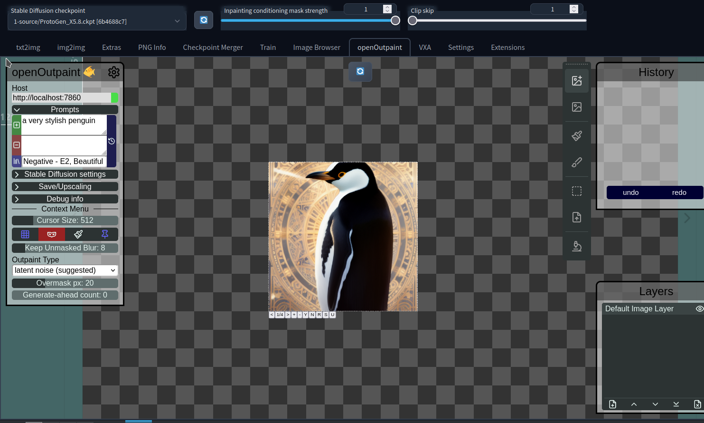Select the interrogate tool at toolbar bottom
Image resolution: width=704 pixels, height=423 pixels.
click(577, 246)
